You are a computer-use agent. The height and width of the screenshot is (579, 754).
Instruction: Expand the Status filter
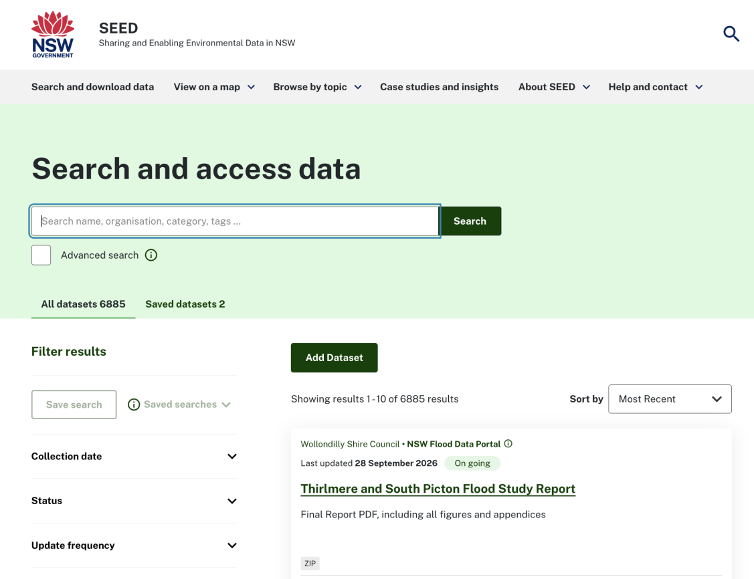coord(134,501)
